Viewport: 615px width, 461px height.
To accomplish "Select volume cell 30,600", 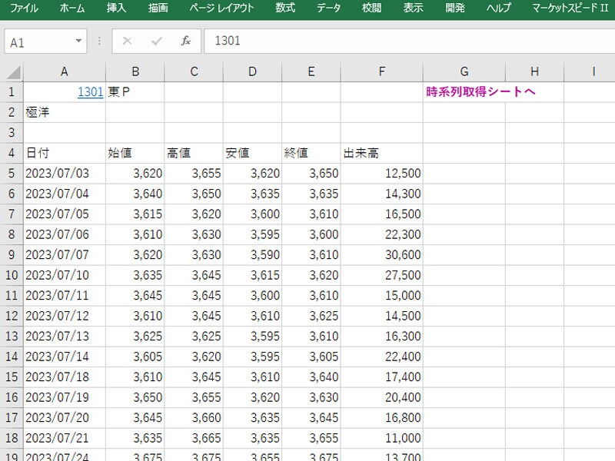I will 381,255.
